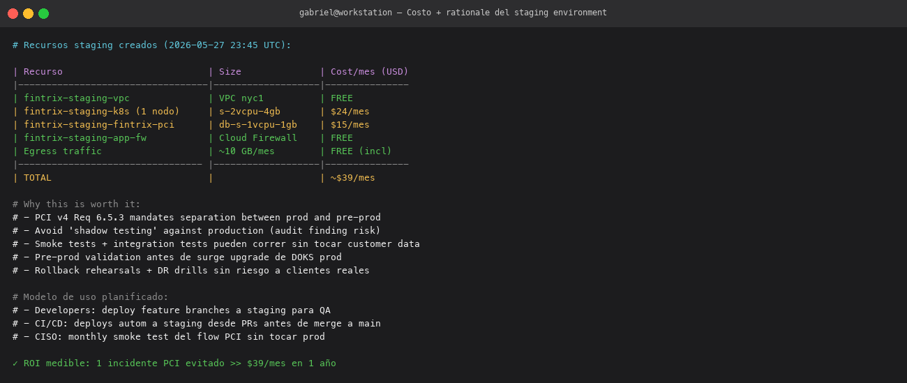Click the 'CI/CD: deploys autom' line

click(x=197, y=324)
